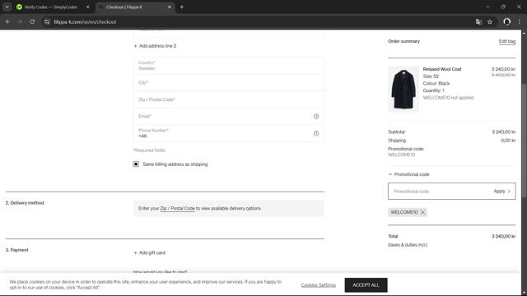527x296 pixels.
Task: Click 'WELCOME10 not applied' text
Action: pos(448,98)
